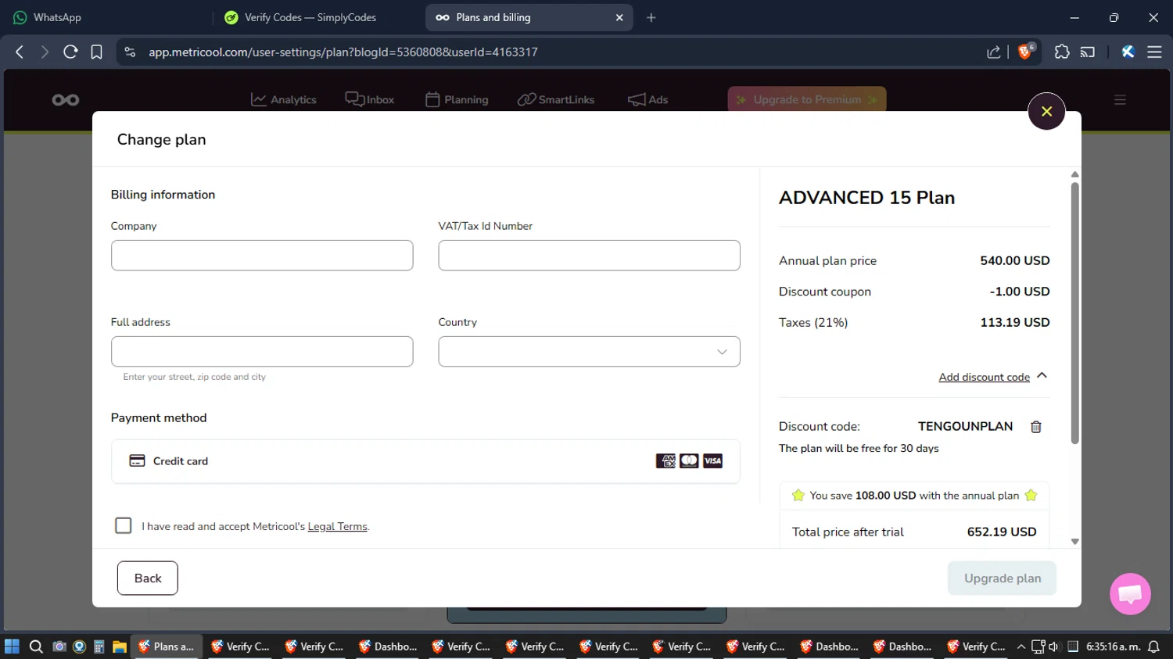Open the pink chat support bubble
The width and height of the screenshot is (1173, 659).
[x=1130, y=594]
